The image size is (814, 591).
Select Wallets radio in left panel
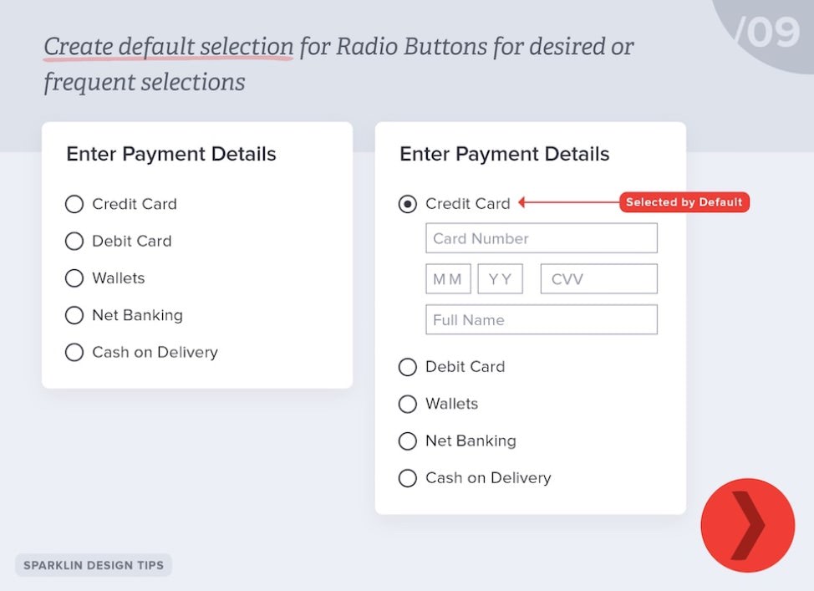click(x=74, y=278)
